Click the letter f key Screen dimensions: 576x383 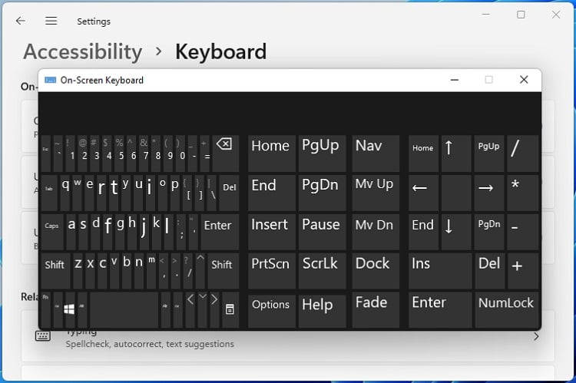108,232
